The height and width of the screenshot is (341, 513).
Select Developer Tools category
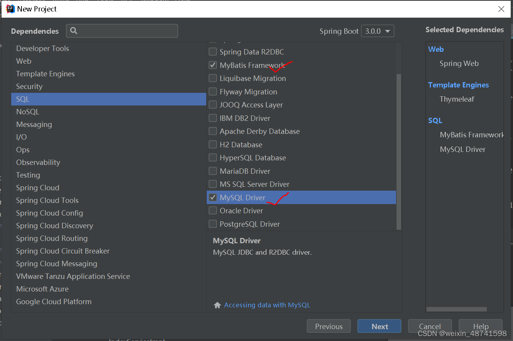[109, 48]
